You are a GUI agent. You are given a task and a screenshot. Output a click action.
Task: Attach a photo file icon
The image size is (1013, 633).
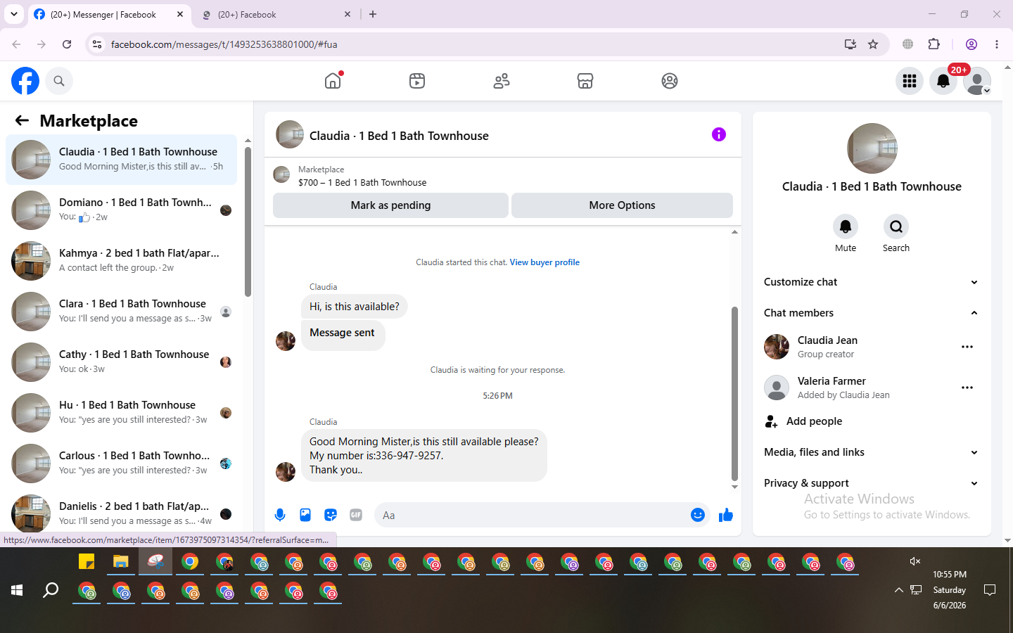pyautogui.click(x=305, y=515)
